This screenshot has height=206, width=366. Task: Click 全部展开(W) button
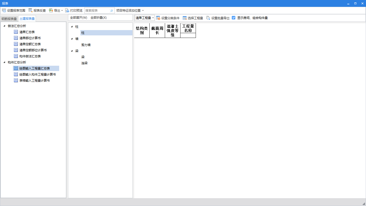click(79, 18)
